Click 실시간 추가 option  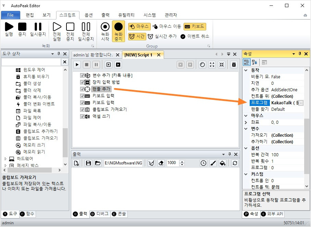tap(162, 37)
